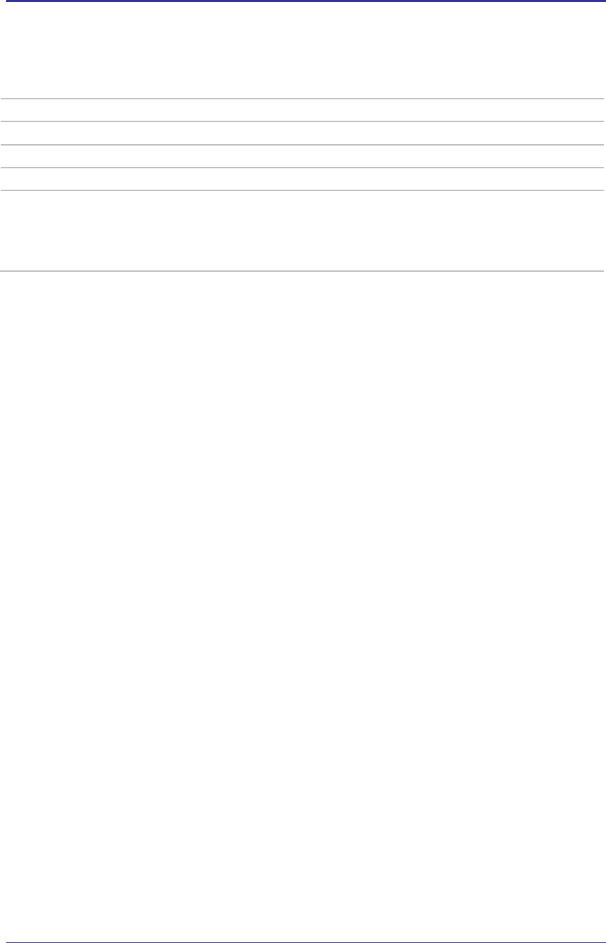Click the lowest gray separator line
Image resolution: width=606 pixels, height=943 pixels.
tap(303, 270)
